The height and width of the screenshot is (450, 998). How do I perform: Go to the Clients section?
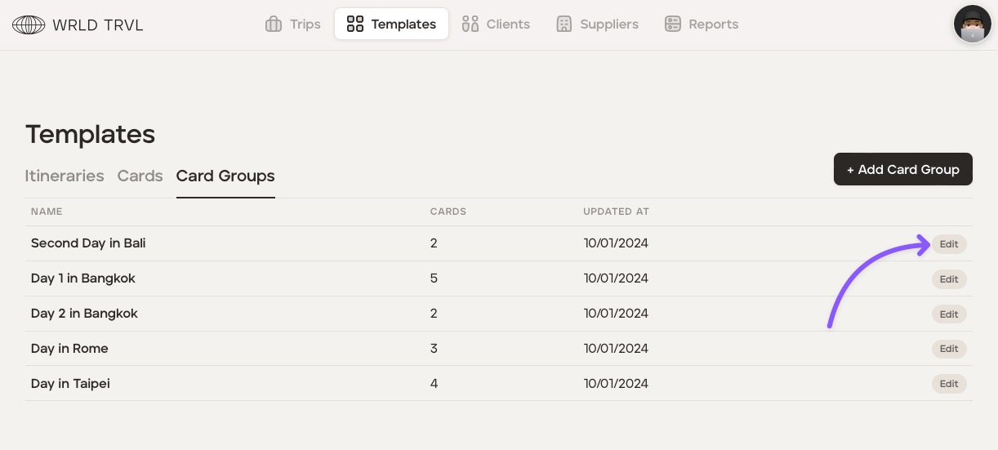tap(496, 25)
